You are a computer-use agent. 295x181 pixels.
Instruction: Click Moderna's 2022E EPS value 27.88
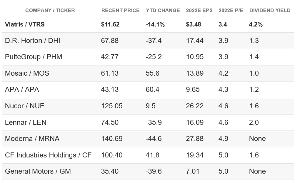coord(195,139)
